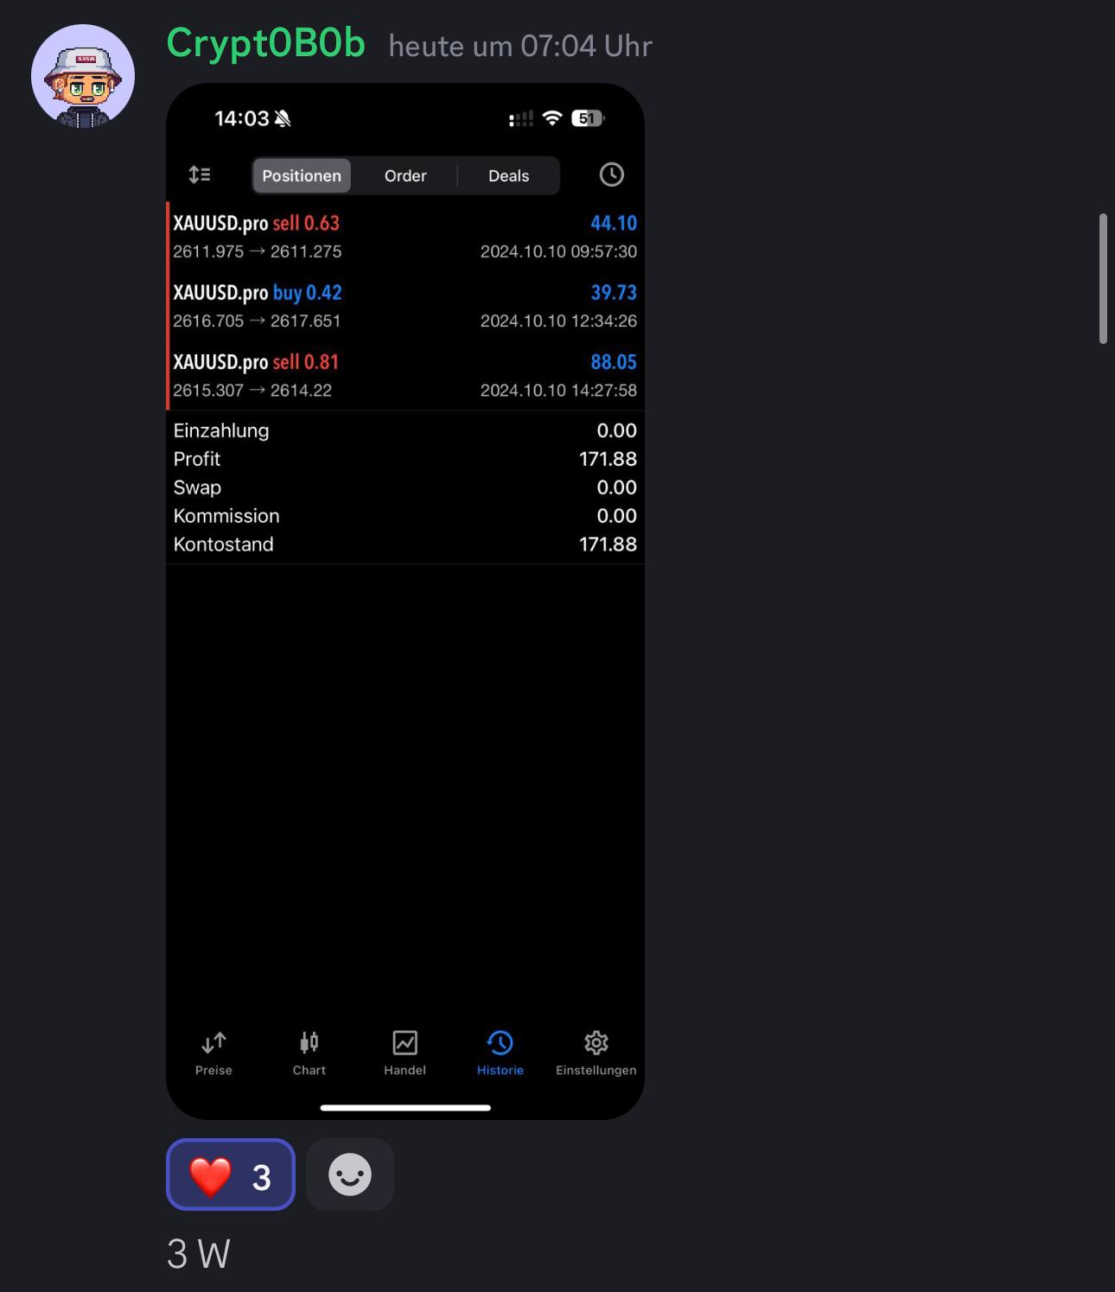Open the XAUUSD.pro sell 0.81 position

point(405,375)
